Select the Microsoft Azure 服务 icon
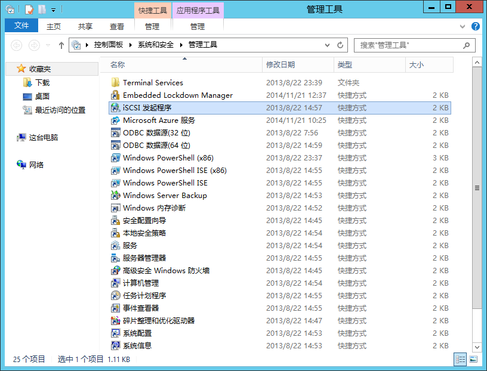The height and width of the screenshot is (371, 487). coord(115,120)
